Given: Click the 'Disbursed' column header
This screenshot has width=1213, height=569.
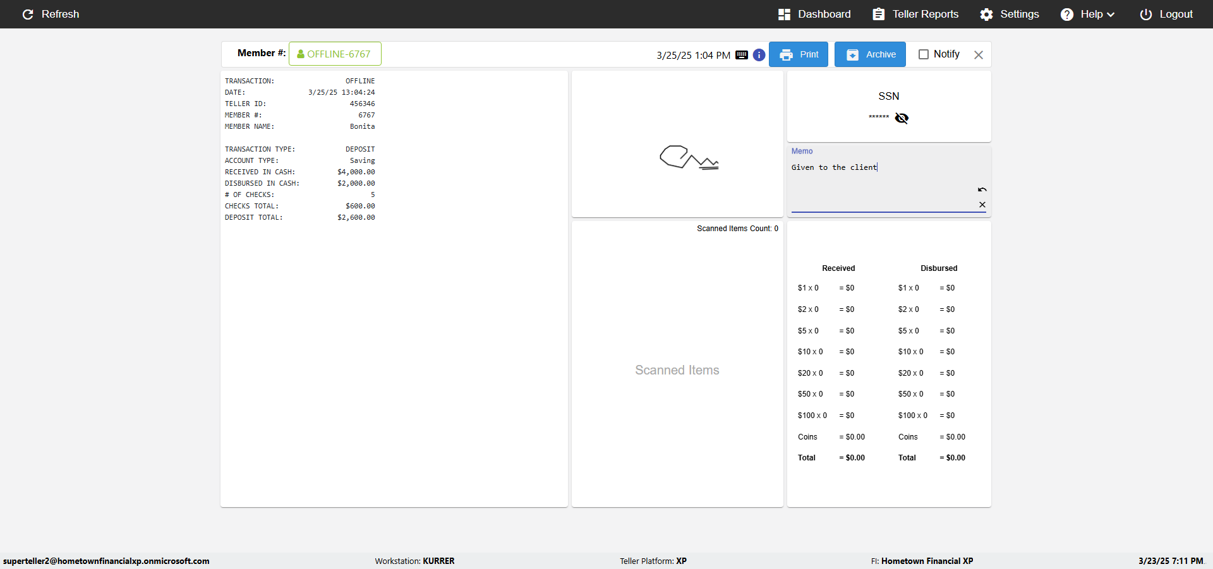Looking at the screenshot, I should pos(939,268).
